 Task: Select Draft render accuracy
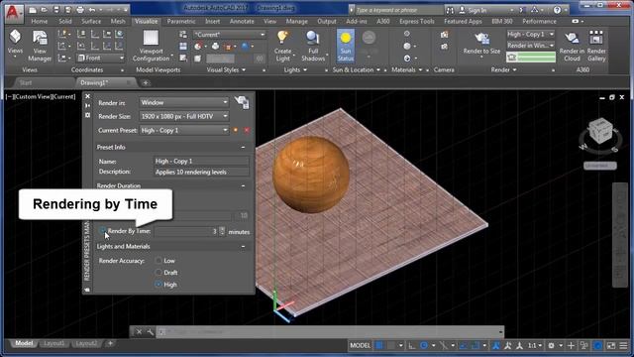pos(158,273)
